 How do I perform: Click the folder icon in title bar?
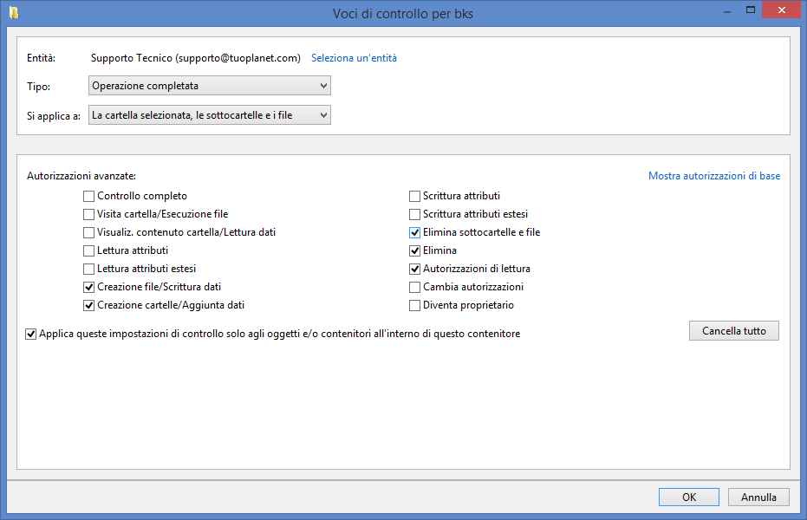coord(14,13)
